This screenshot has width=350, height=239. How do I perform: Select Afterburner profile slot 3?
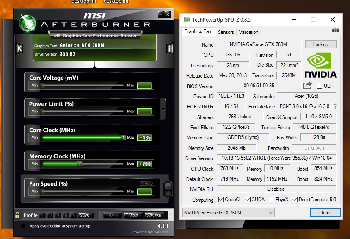coord(58,215)
